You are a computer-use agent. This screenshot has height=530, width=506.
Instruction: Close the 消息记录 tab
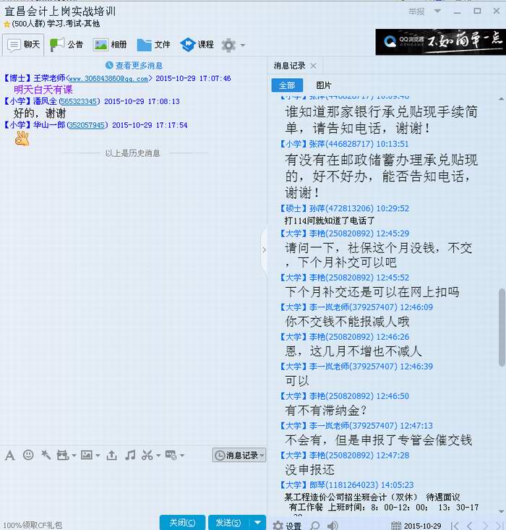click(313, 66)
